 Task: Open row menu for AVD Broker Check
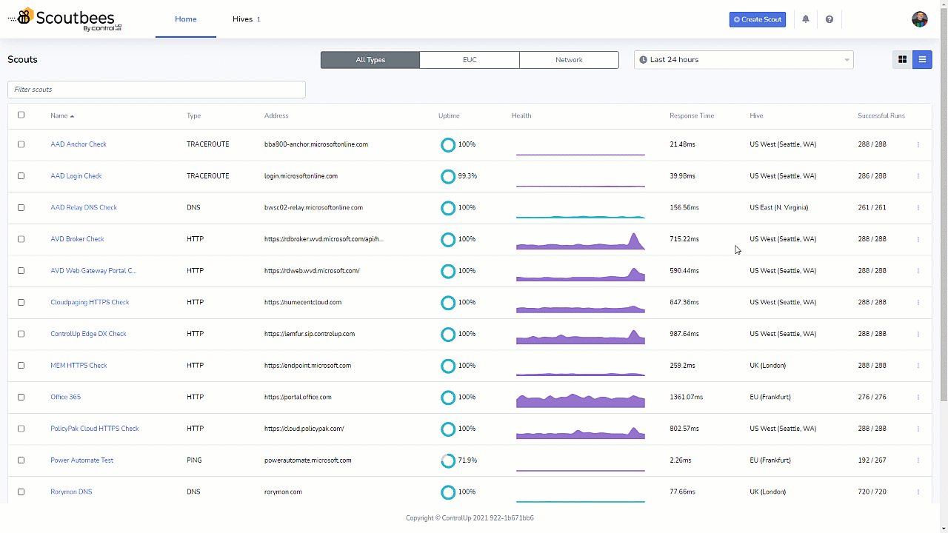coord(918,239)
